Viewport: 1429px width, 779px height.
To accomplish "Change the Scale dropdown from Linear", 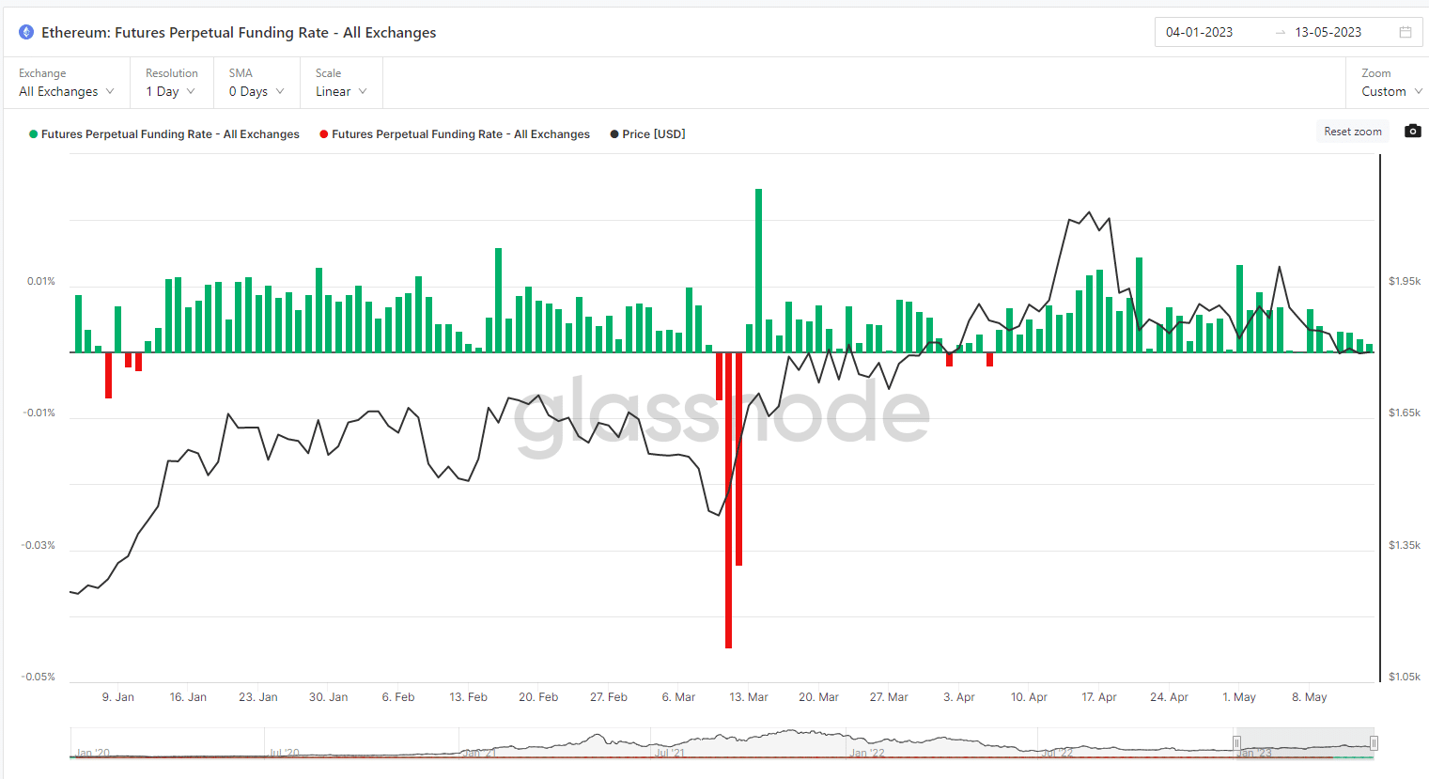I will [x=340, y=91].
